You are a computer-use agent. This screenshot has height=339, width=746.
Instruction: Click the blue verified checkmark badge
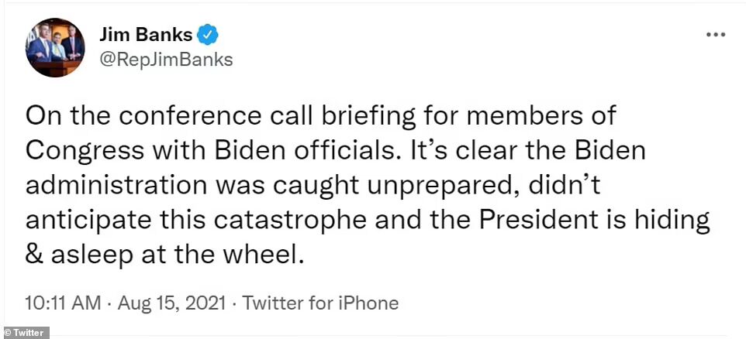coord(207,35)
